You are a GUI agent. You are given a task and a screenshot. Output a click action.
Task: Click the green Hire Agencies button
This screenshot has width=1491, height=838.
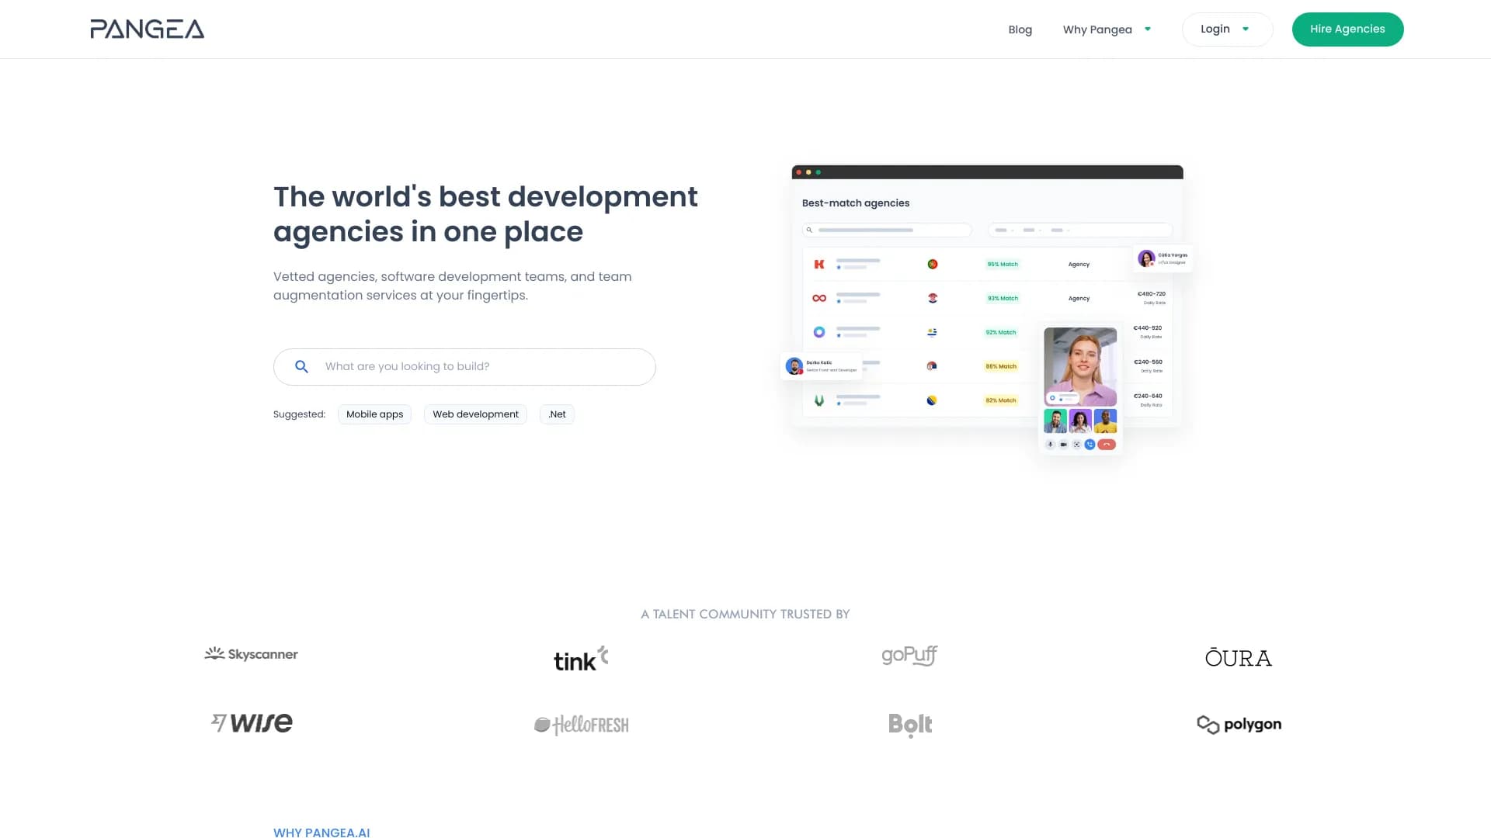pos(1347,29)
